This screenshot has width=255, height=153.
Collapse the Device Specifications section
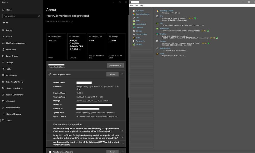[122, 74]
